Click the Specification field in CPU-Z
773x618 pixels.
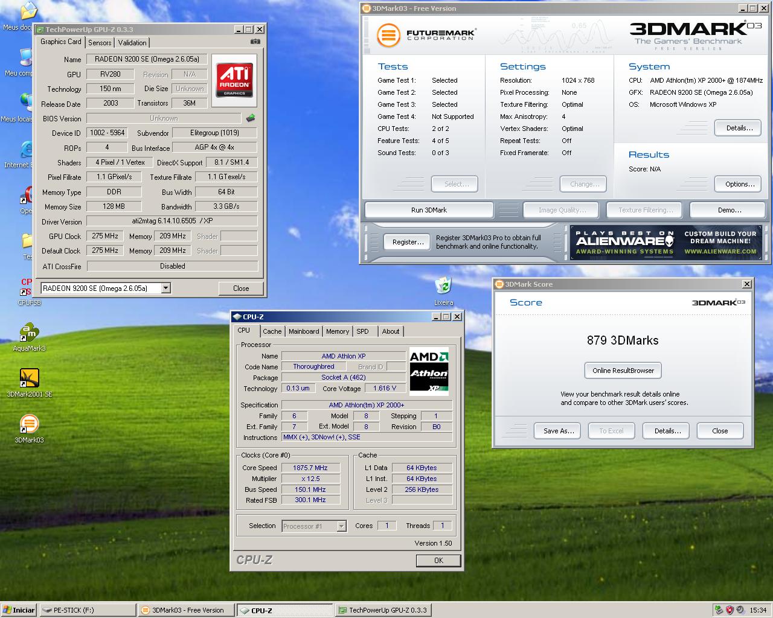(367, 405)
